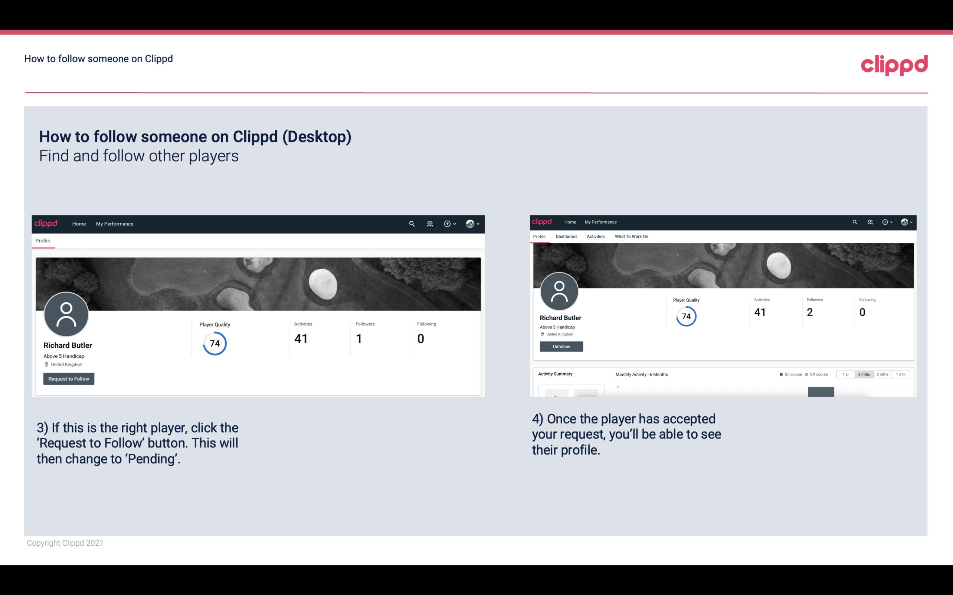
Task: Click the 'Request to Follow' button
Action: pos(69,379)
